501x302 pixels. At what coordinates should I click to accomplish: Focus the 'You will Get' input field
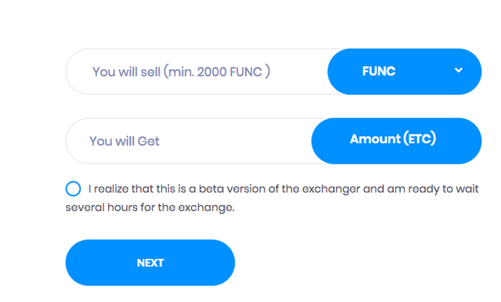(x=189, y=141)
